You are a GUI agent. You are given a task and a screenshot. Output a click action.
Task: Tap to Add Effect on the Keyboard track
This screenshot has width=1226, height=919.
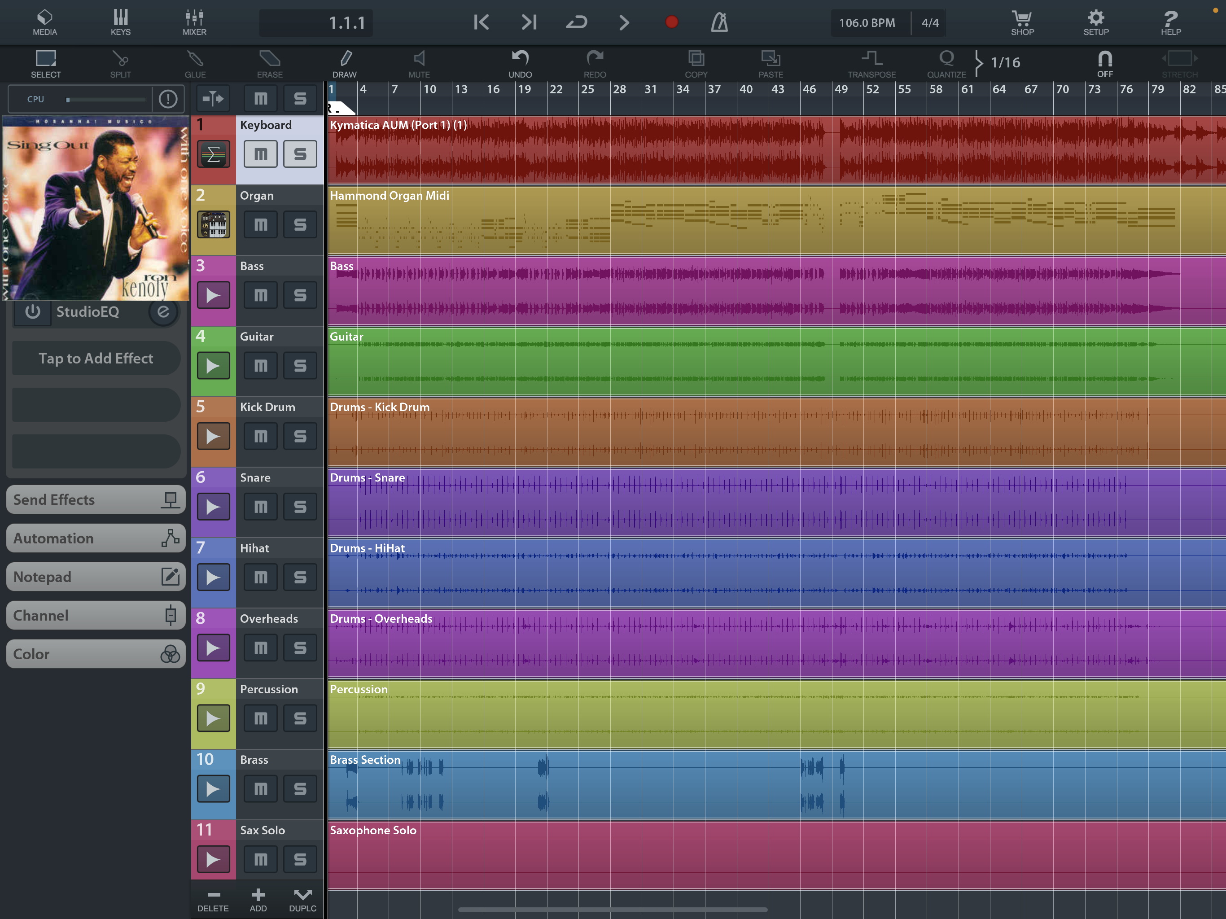tap(95, 358)
